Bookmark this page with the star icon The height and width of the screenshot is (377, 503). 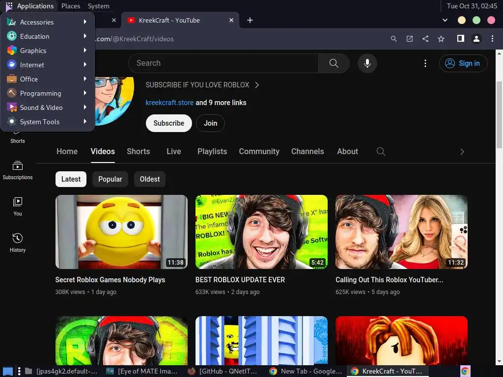click(441, 39)
